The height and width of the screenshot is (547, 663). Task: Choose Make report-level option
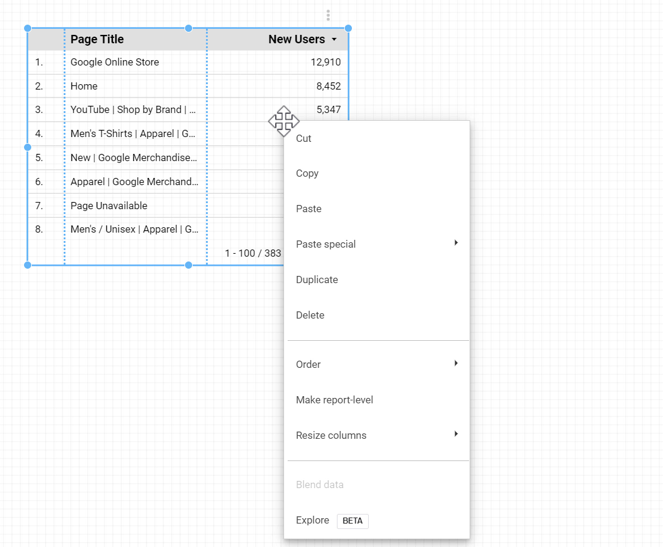click(377, 400)
